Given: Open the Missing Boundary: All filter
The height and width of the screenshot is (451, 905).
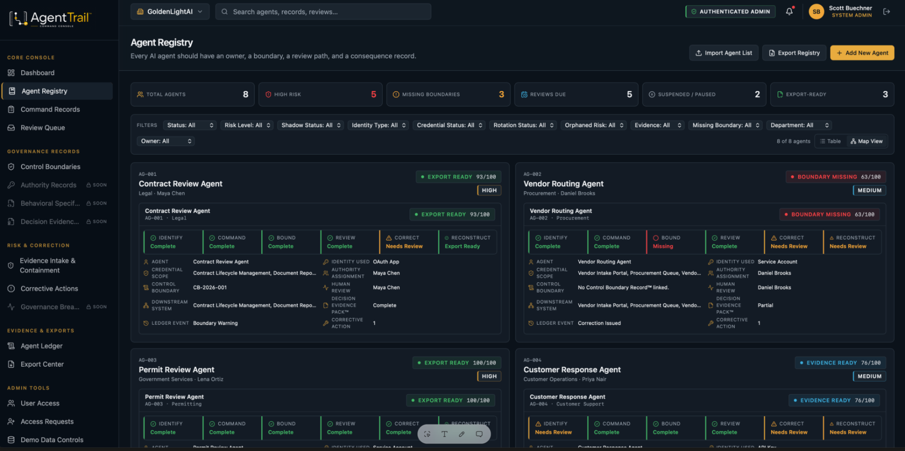Looking at the screenshot, I should point(725,125).
